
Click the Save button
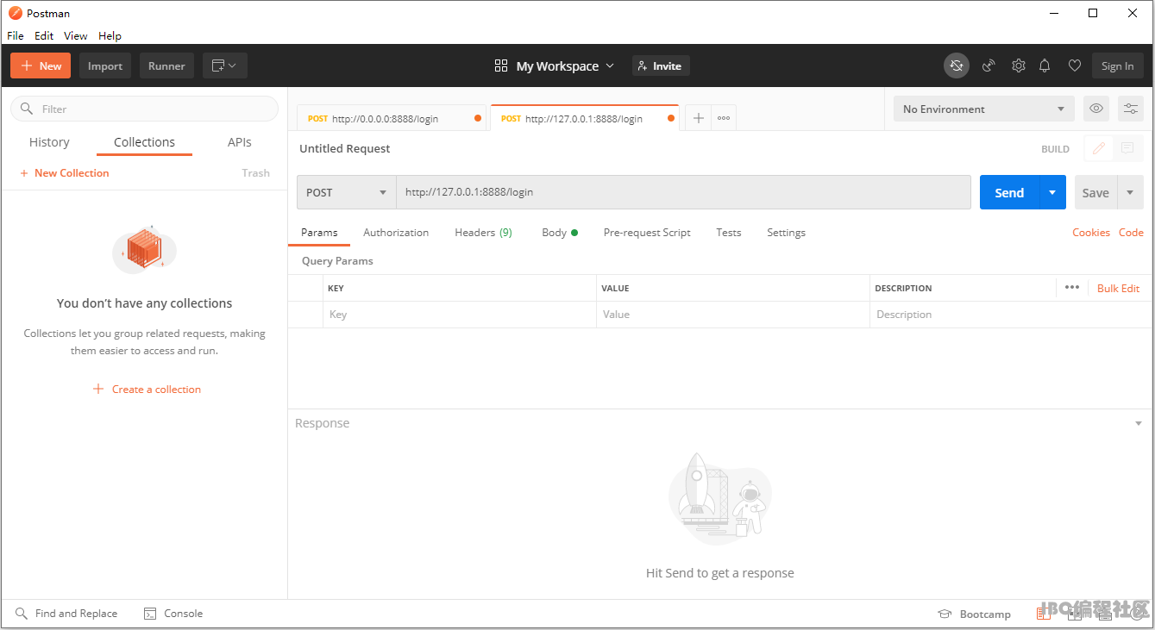pyautogui.click(x=1095, y=192)
